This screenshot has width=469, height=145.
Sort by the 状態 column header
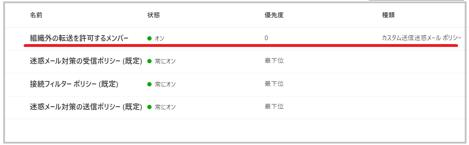[x=153, y=15]
